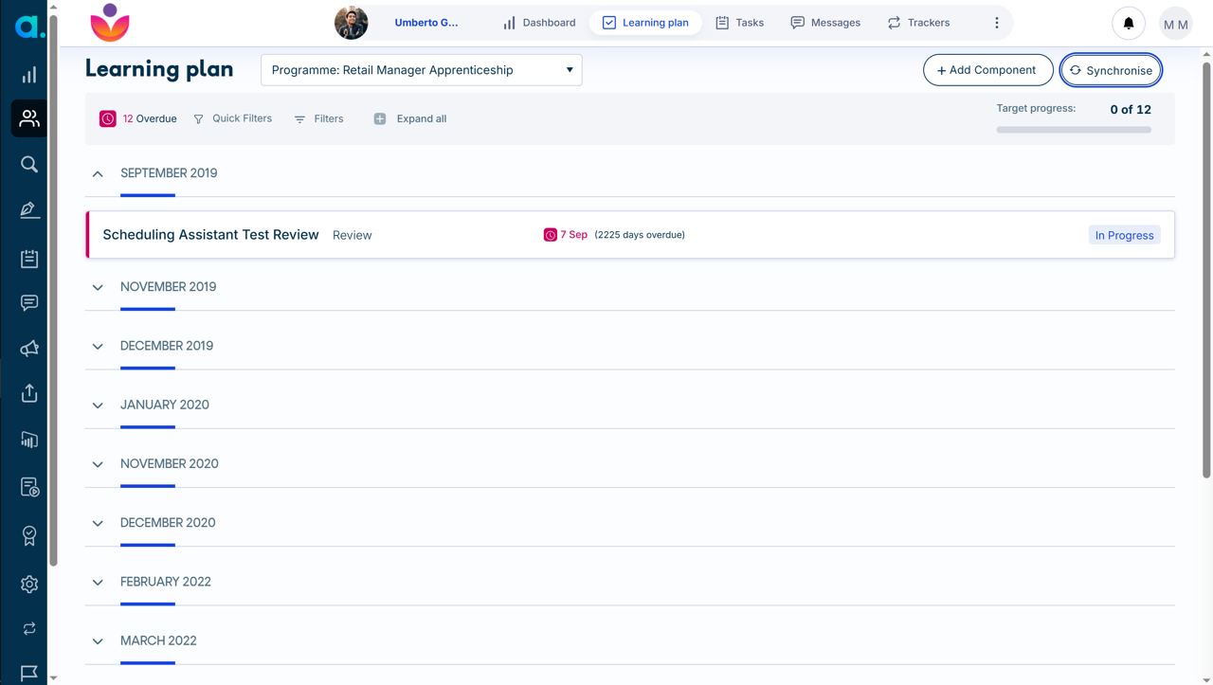Open the Programme: Retail Manager Apprenticeship dropdown

[422, 70]
